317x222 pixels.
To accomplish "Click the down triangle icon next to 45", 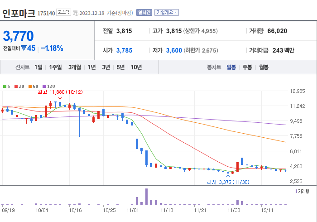I will [24, 48].
